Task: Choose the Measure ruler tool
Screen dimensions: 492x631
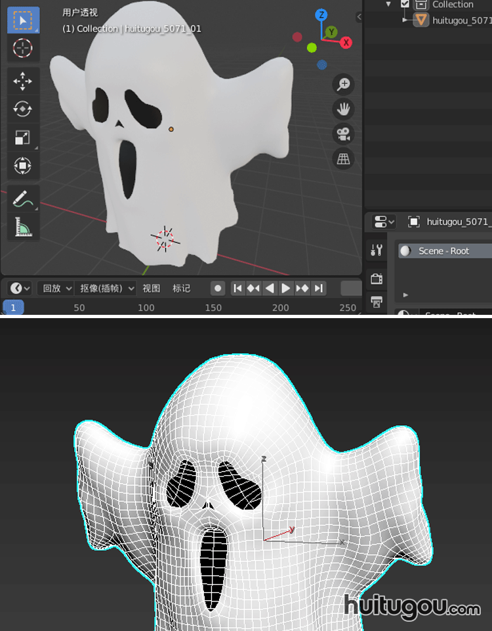Action: pos(23,227)
